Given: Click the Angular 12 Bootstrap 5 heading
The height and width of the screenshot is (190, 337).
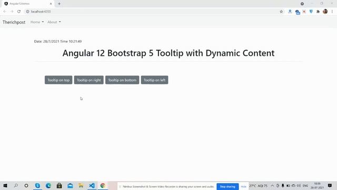Looking at the screenshot, I should click(168, 53).
